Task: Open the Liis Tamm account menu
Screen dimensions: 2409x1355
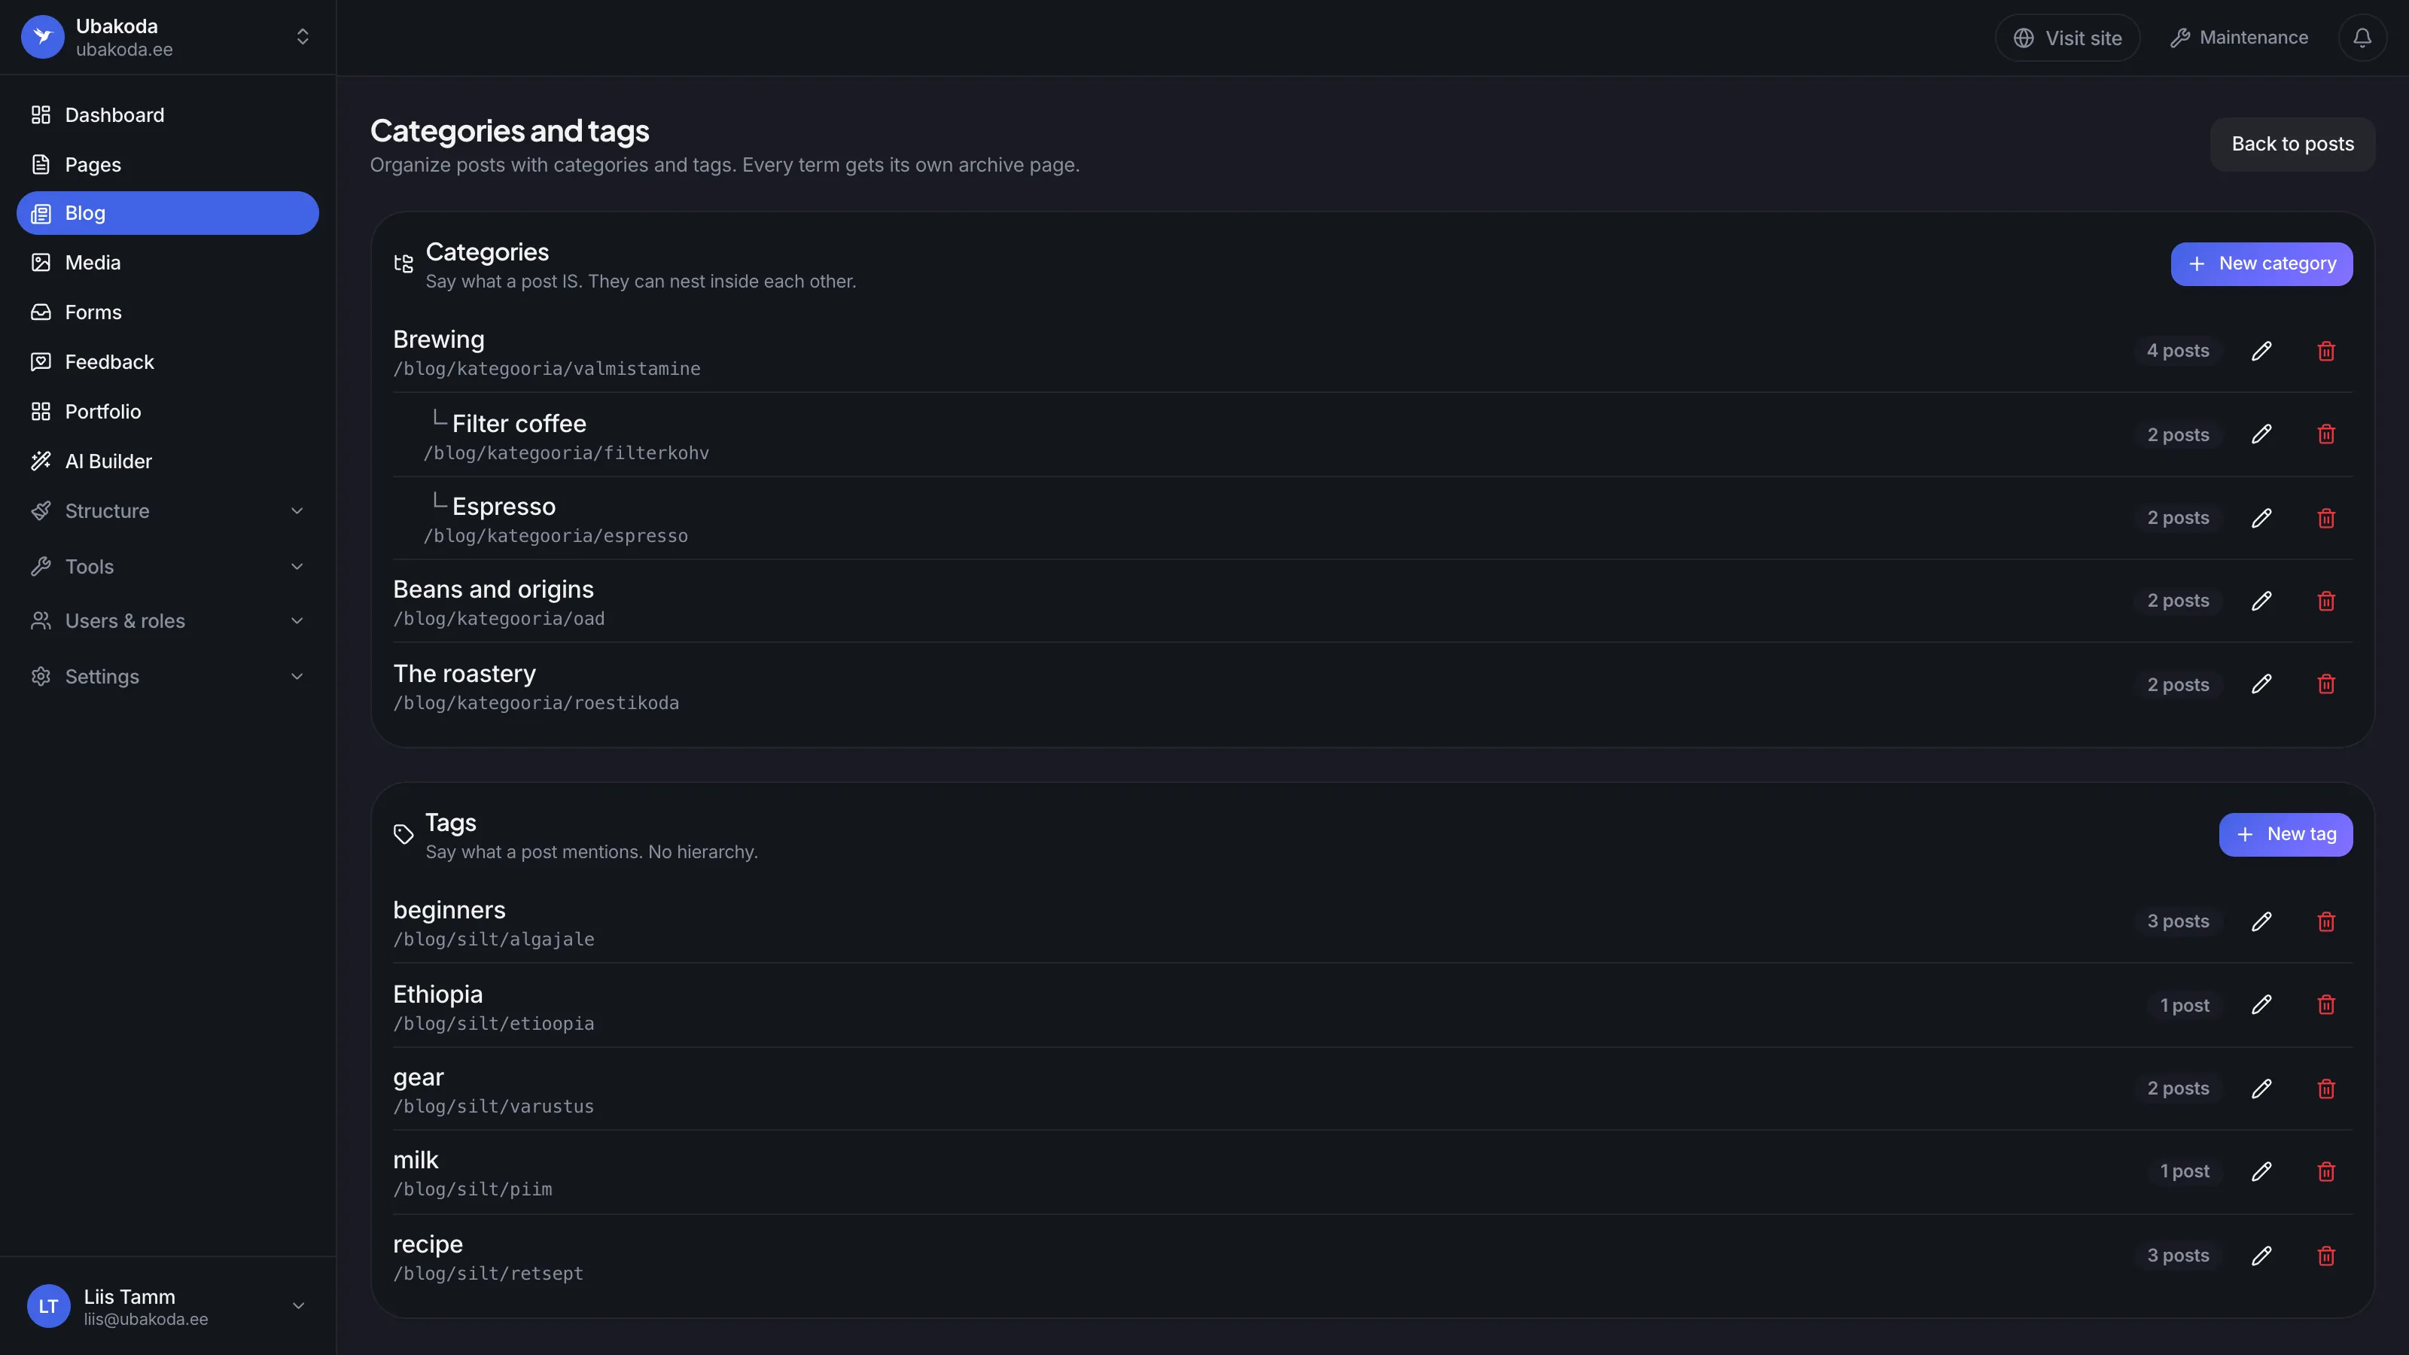Action: coord(167,1306)
